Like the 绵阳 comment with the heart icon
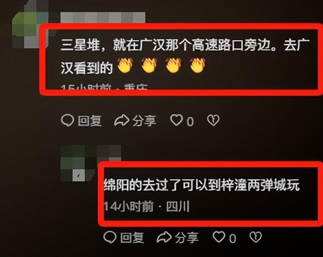 point(219,237)
